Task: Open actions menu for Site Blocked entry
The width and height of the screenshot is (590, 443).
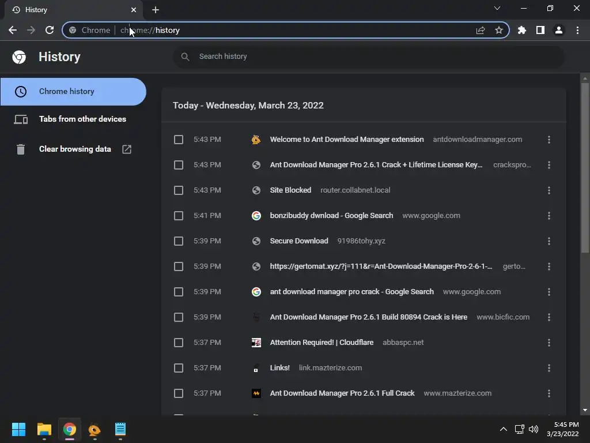Action: click(549, 190)
